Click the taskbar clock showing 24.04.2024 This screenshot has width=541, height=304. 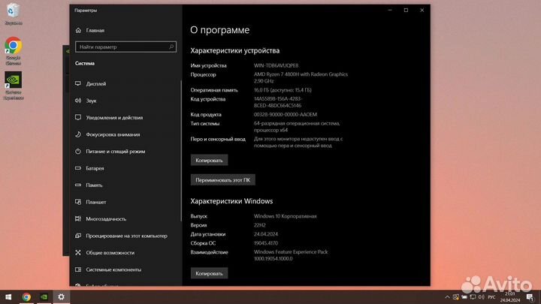pos(510,297)
